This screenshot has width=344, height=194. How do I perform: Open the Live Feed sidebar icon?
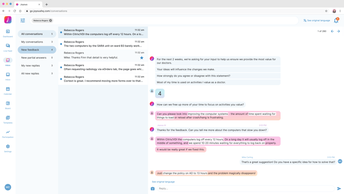tap(7, 46)
